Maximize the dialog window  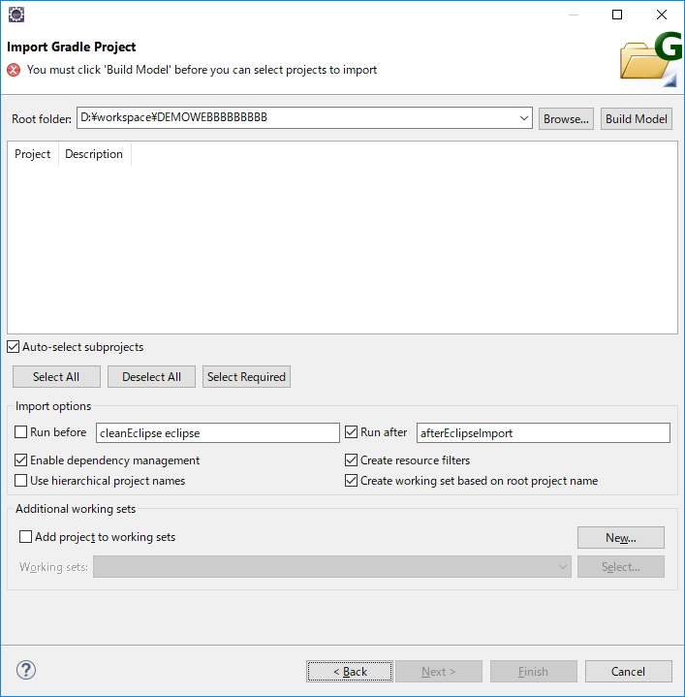click(617, 15)
